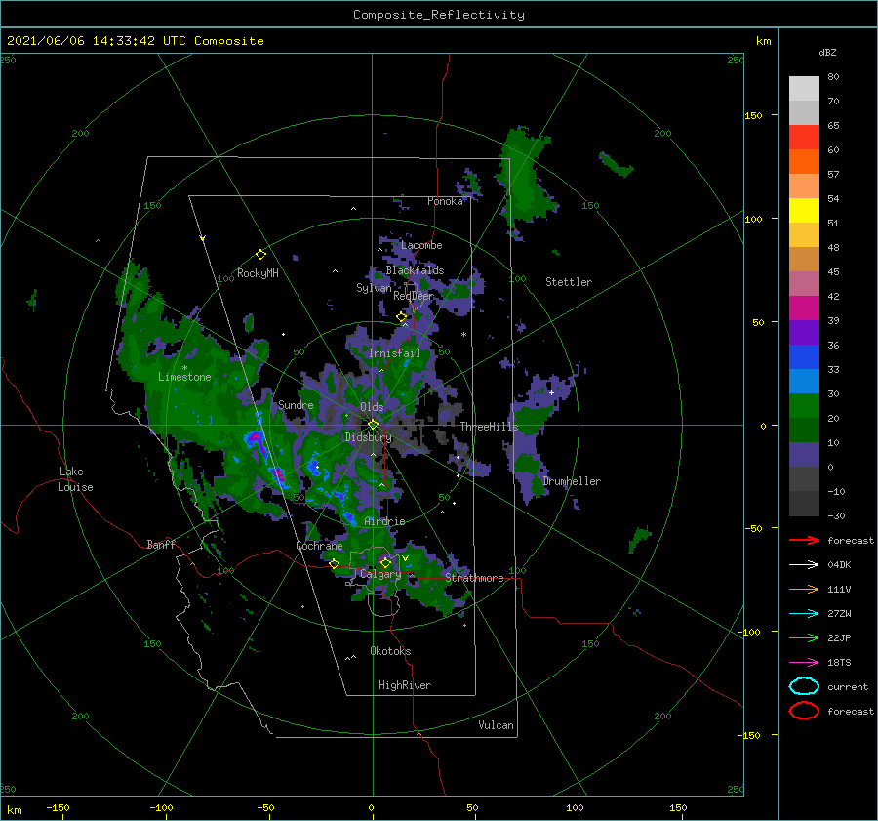
Task: Click the magenta 18TS arrow in the legend
Action: 804,663
